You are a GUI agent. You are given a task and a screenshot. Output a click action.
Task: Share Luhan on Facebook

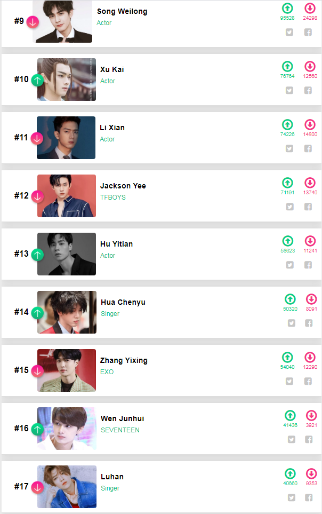pos(309,497)
